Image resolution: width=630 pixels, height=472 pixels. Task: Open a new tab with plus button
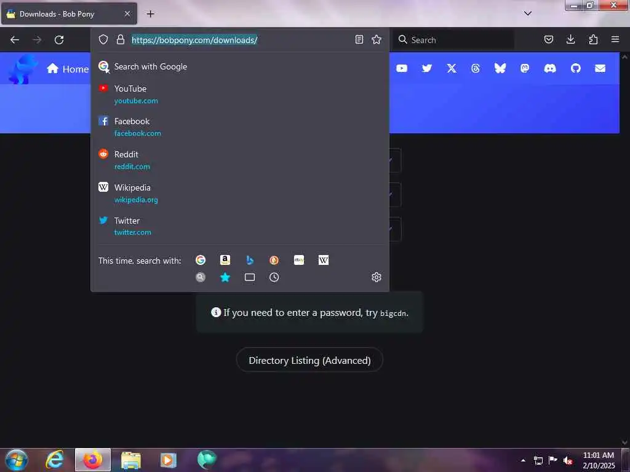click(x=150, y=14)
